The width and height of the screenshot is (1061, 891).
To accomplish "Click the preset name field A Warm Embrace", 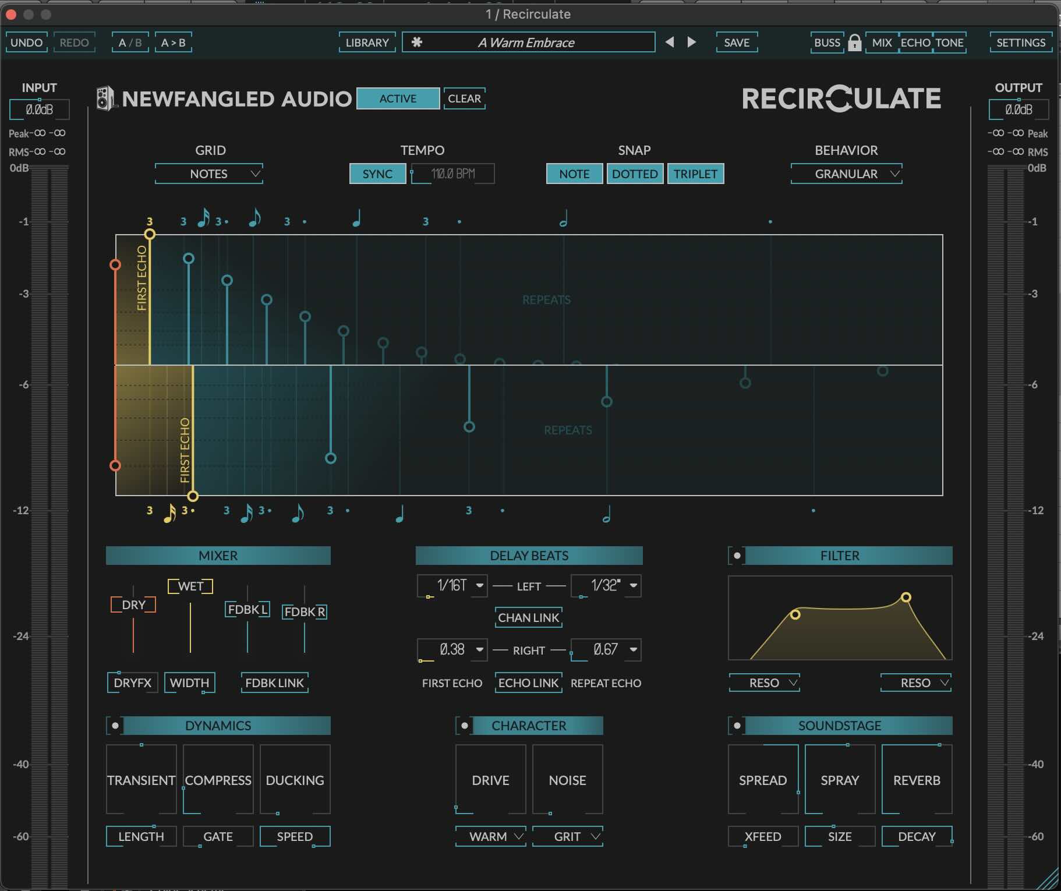I will pos(528,42).
